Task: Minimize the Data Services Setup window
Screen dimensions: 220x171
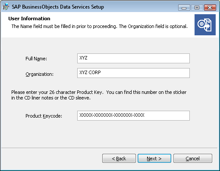Action: [184, 8]
